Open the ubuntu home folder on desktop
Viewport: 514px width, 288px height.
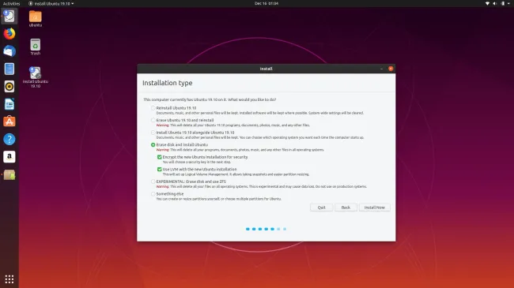coord(36,19)
